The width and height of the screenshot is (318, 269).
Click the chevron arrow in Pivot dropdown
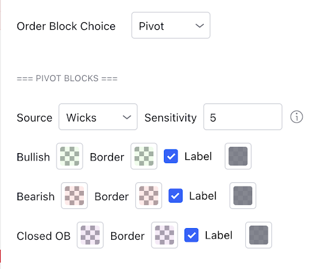pos(199,26)
